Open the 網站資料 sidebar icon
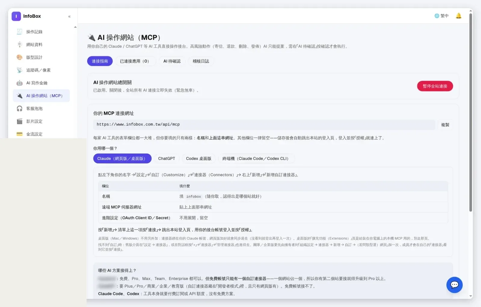Screen dimensions: 481x307 tap(20, 45)
